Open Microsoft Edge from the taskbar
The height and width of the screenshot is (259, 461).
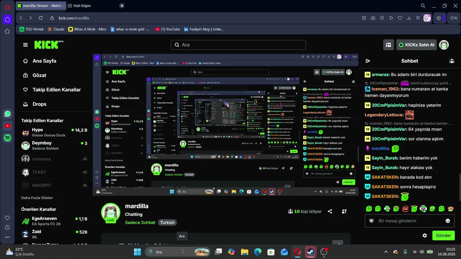pyautogui.click(x=258, y=252)
